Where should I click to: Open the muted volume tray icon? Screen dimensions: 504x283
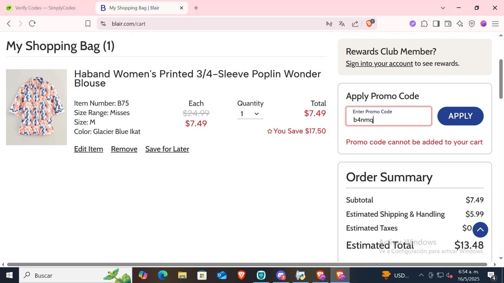tap(450, 276)
